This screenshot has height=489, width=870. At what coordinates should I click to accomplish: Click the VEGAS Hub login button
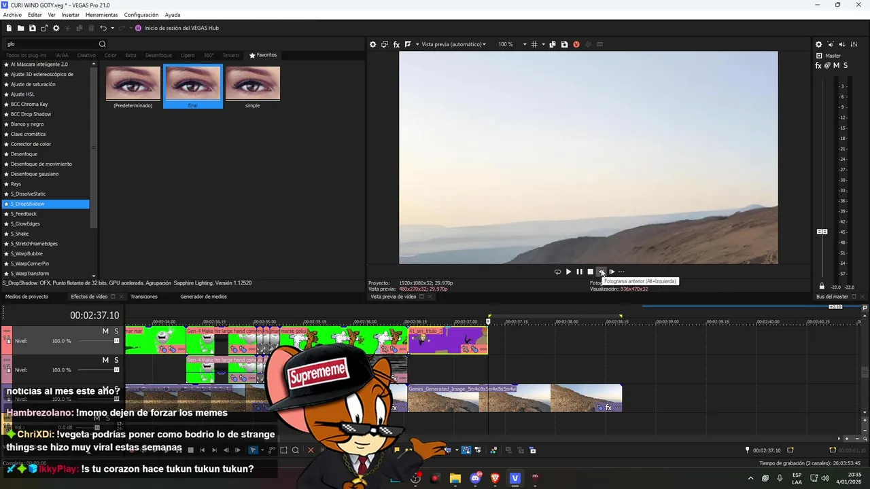pos(177,28)
